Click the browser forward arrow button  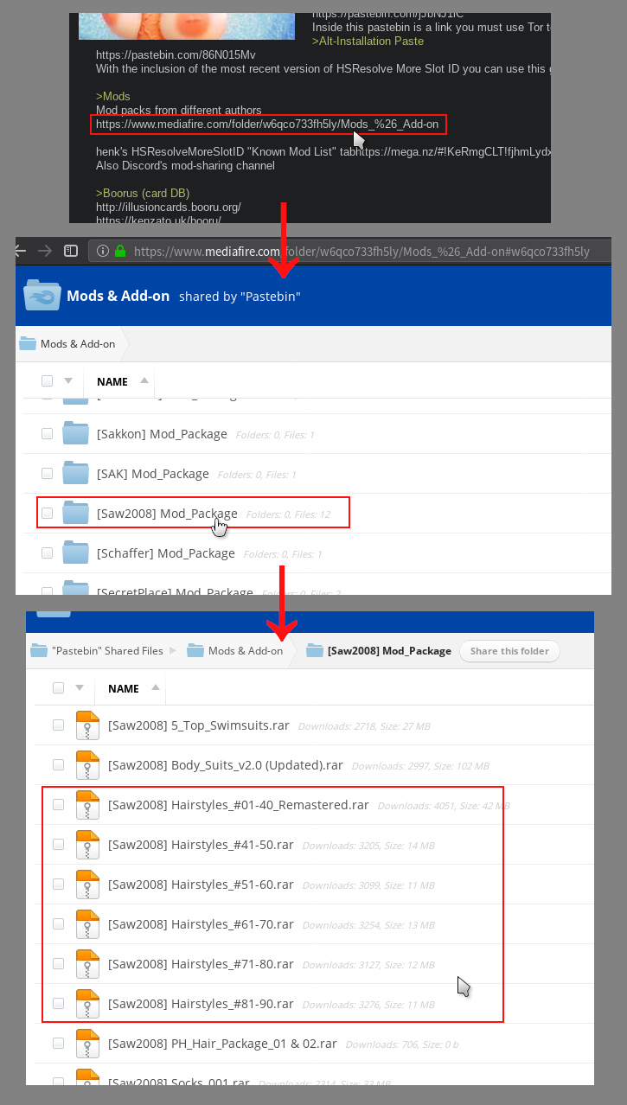pyautogui.click(x=45, y=251)
